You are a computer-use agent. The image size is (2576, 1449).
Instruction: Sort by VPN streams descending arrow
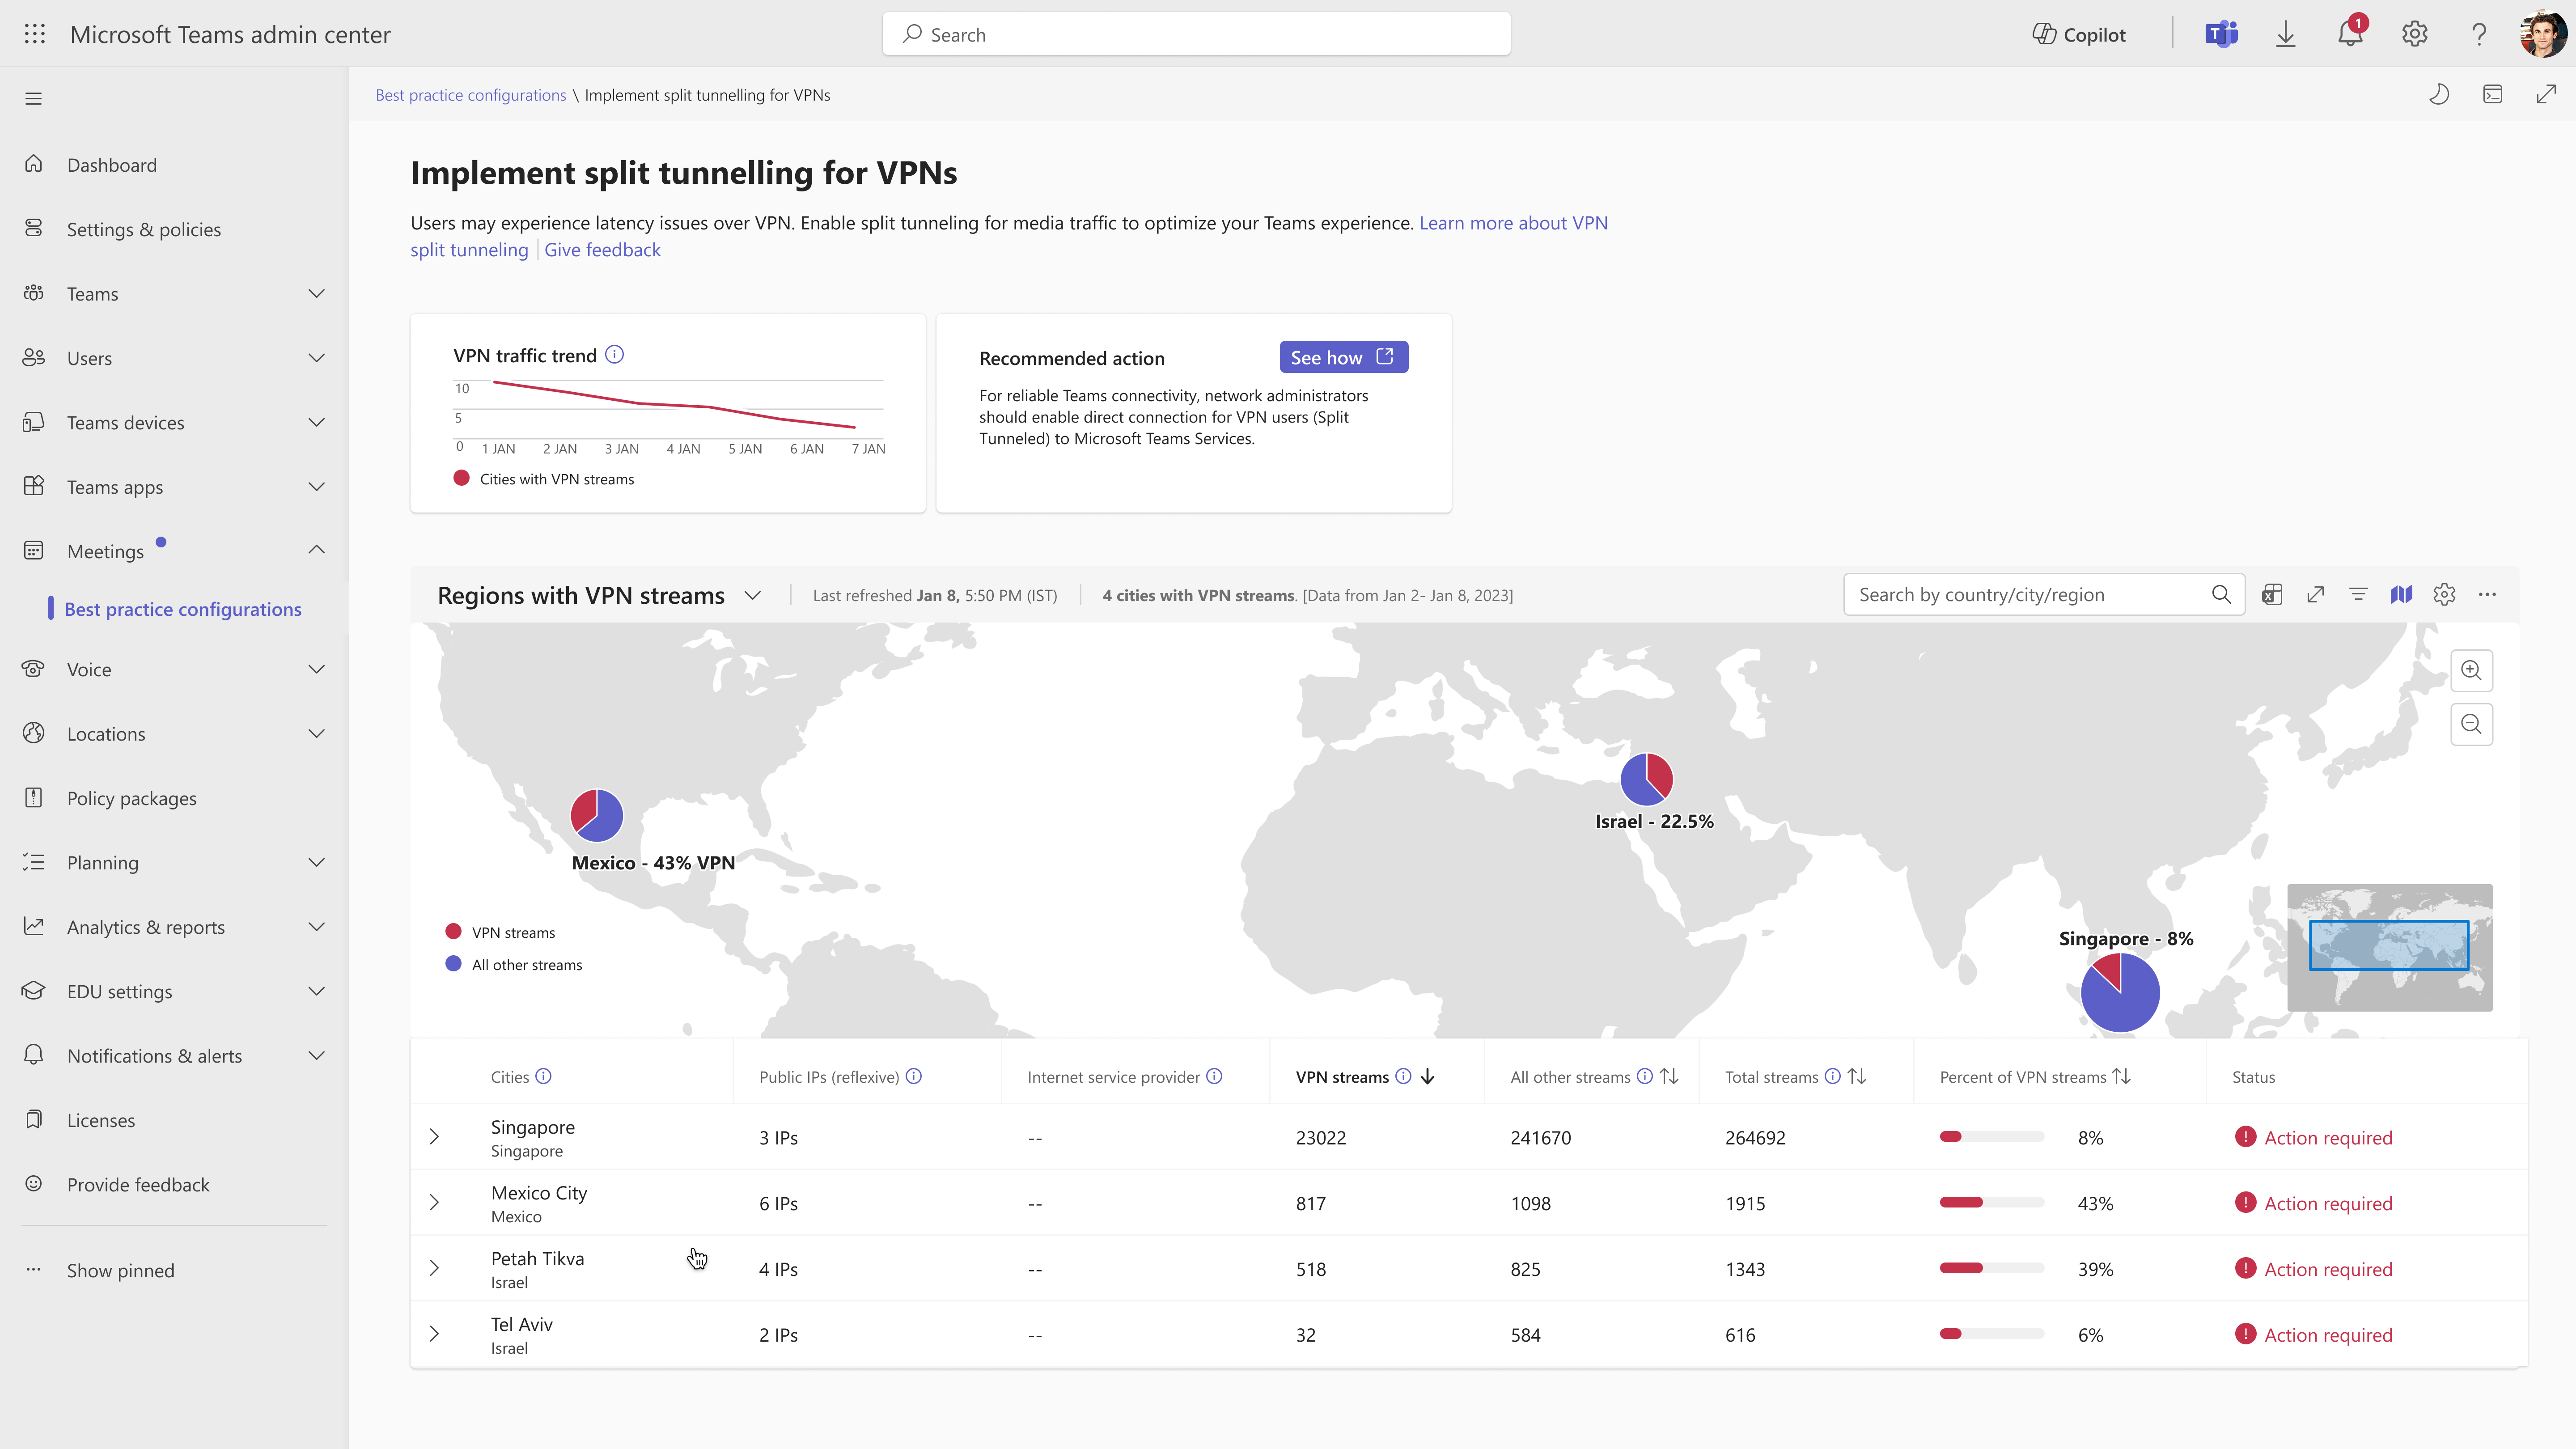click(x=1428, y=1077)
